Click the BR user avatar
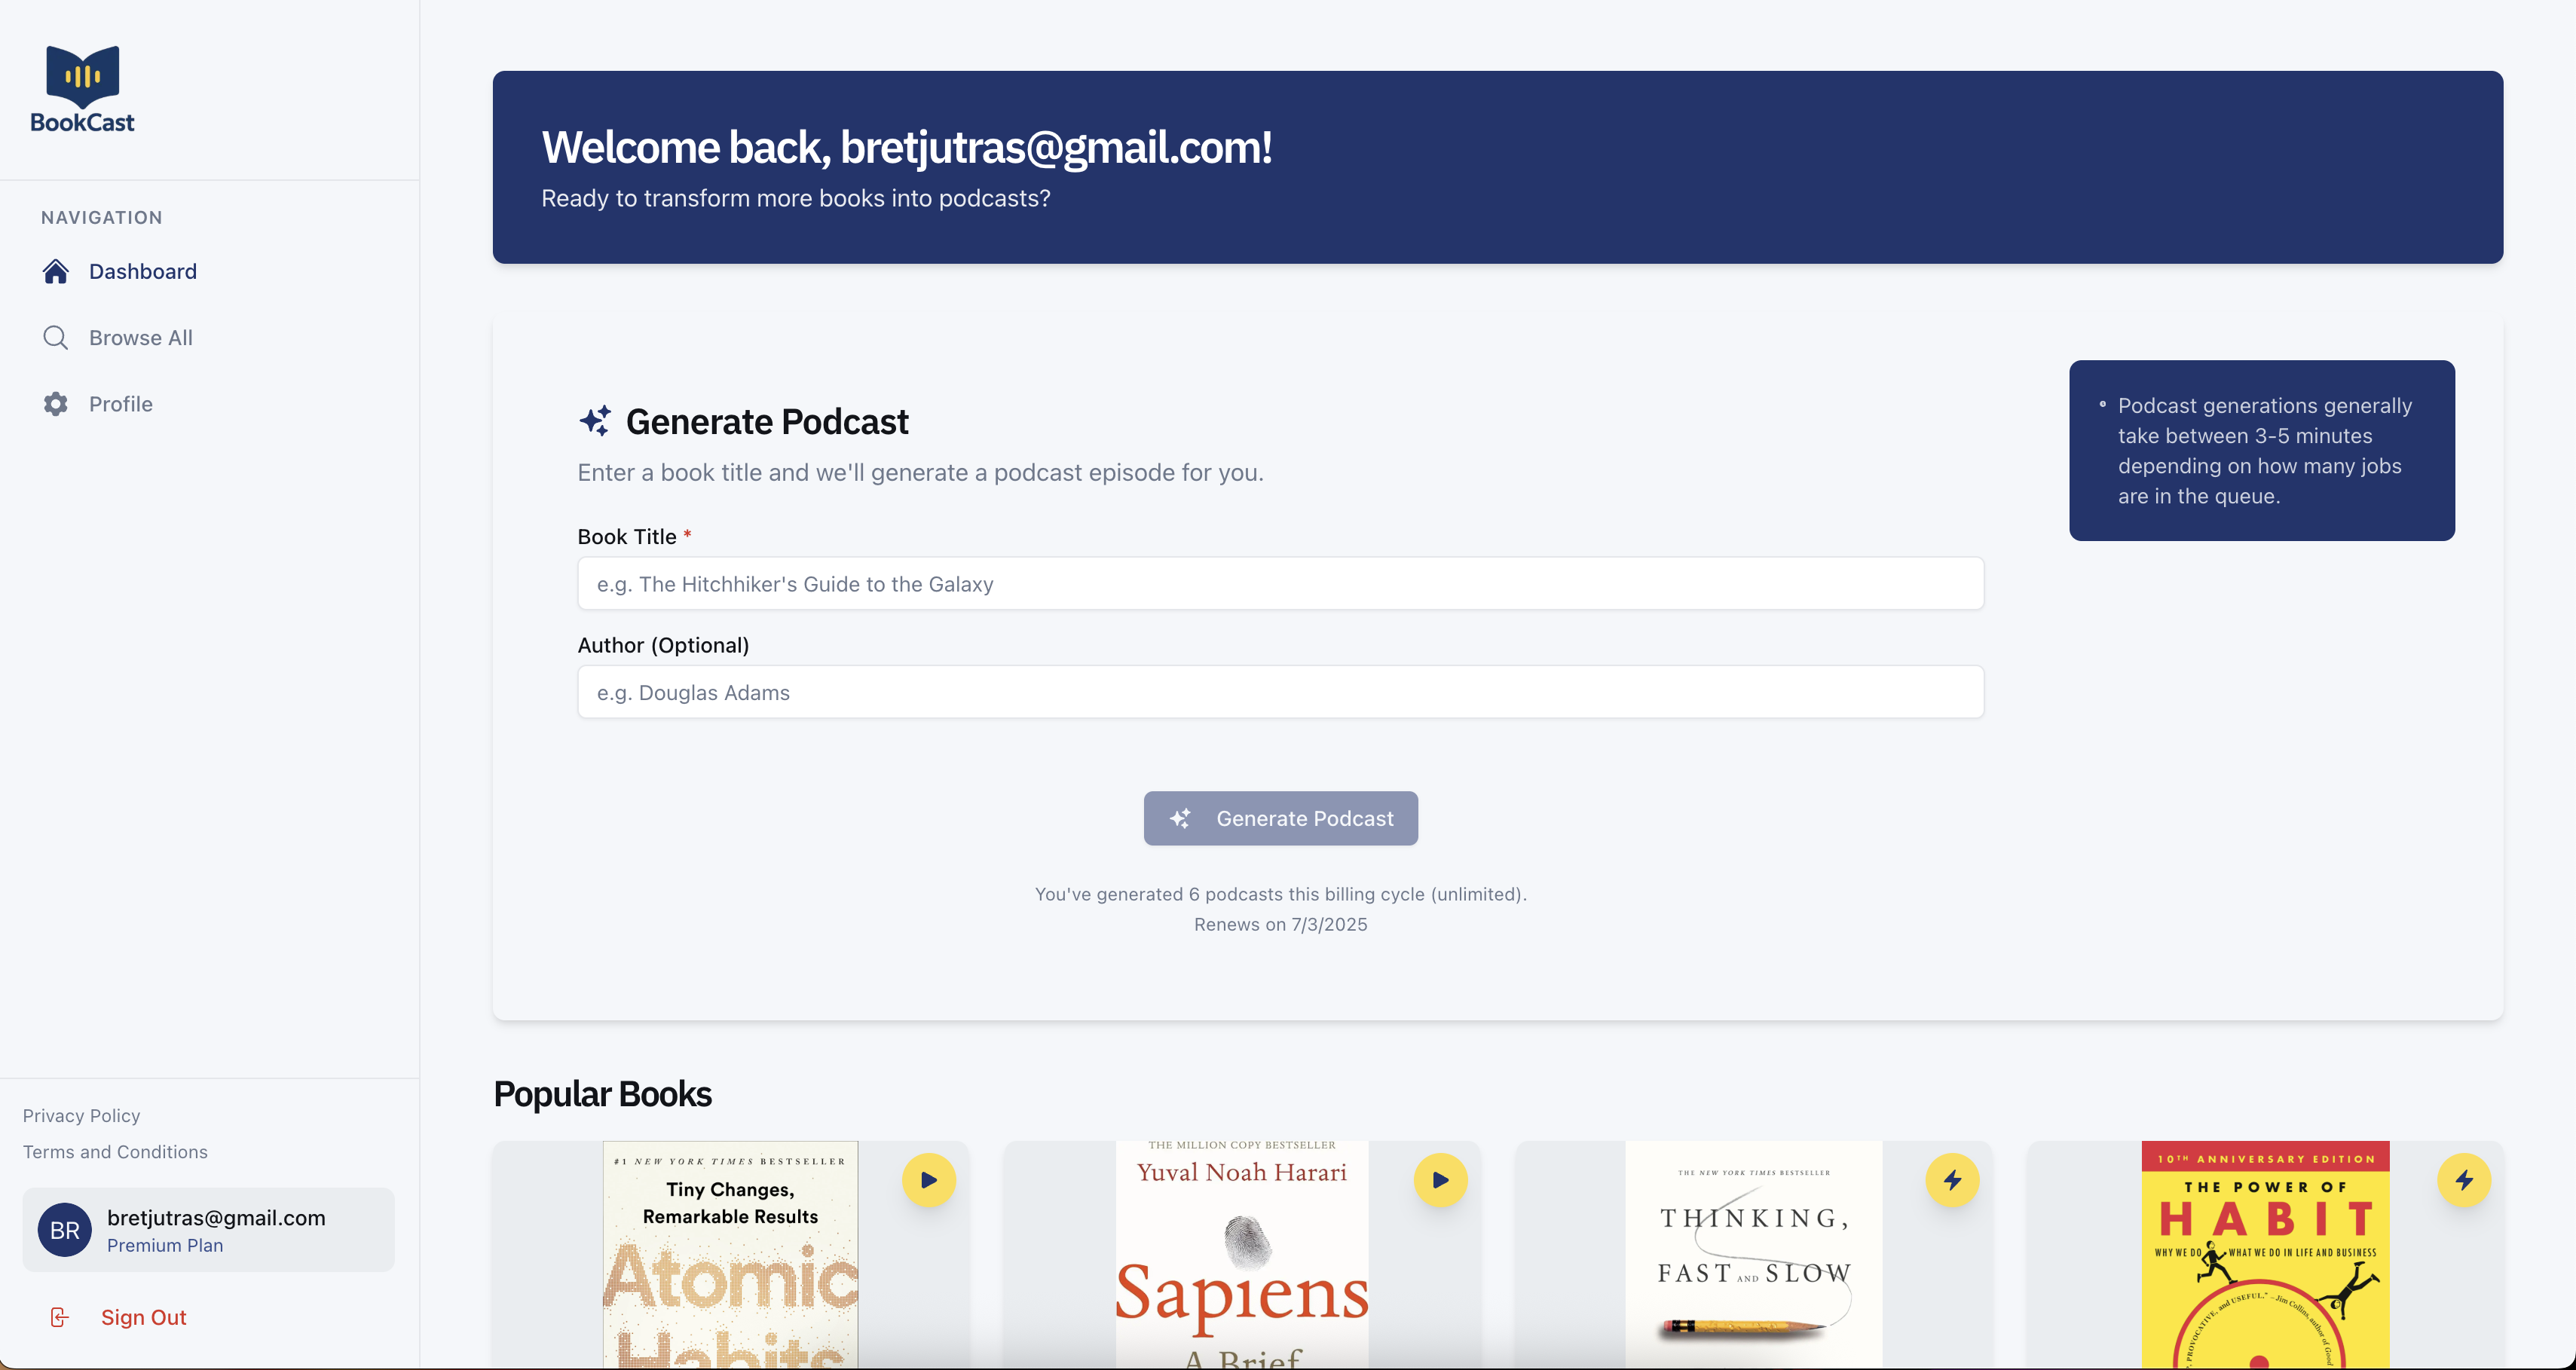The image size is (2576, 1370). 65,1230
